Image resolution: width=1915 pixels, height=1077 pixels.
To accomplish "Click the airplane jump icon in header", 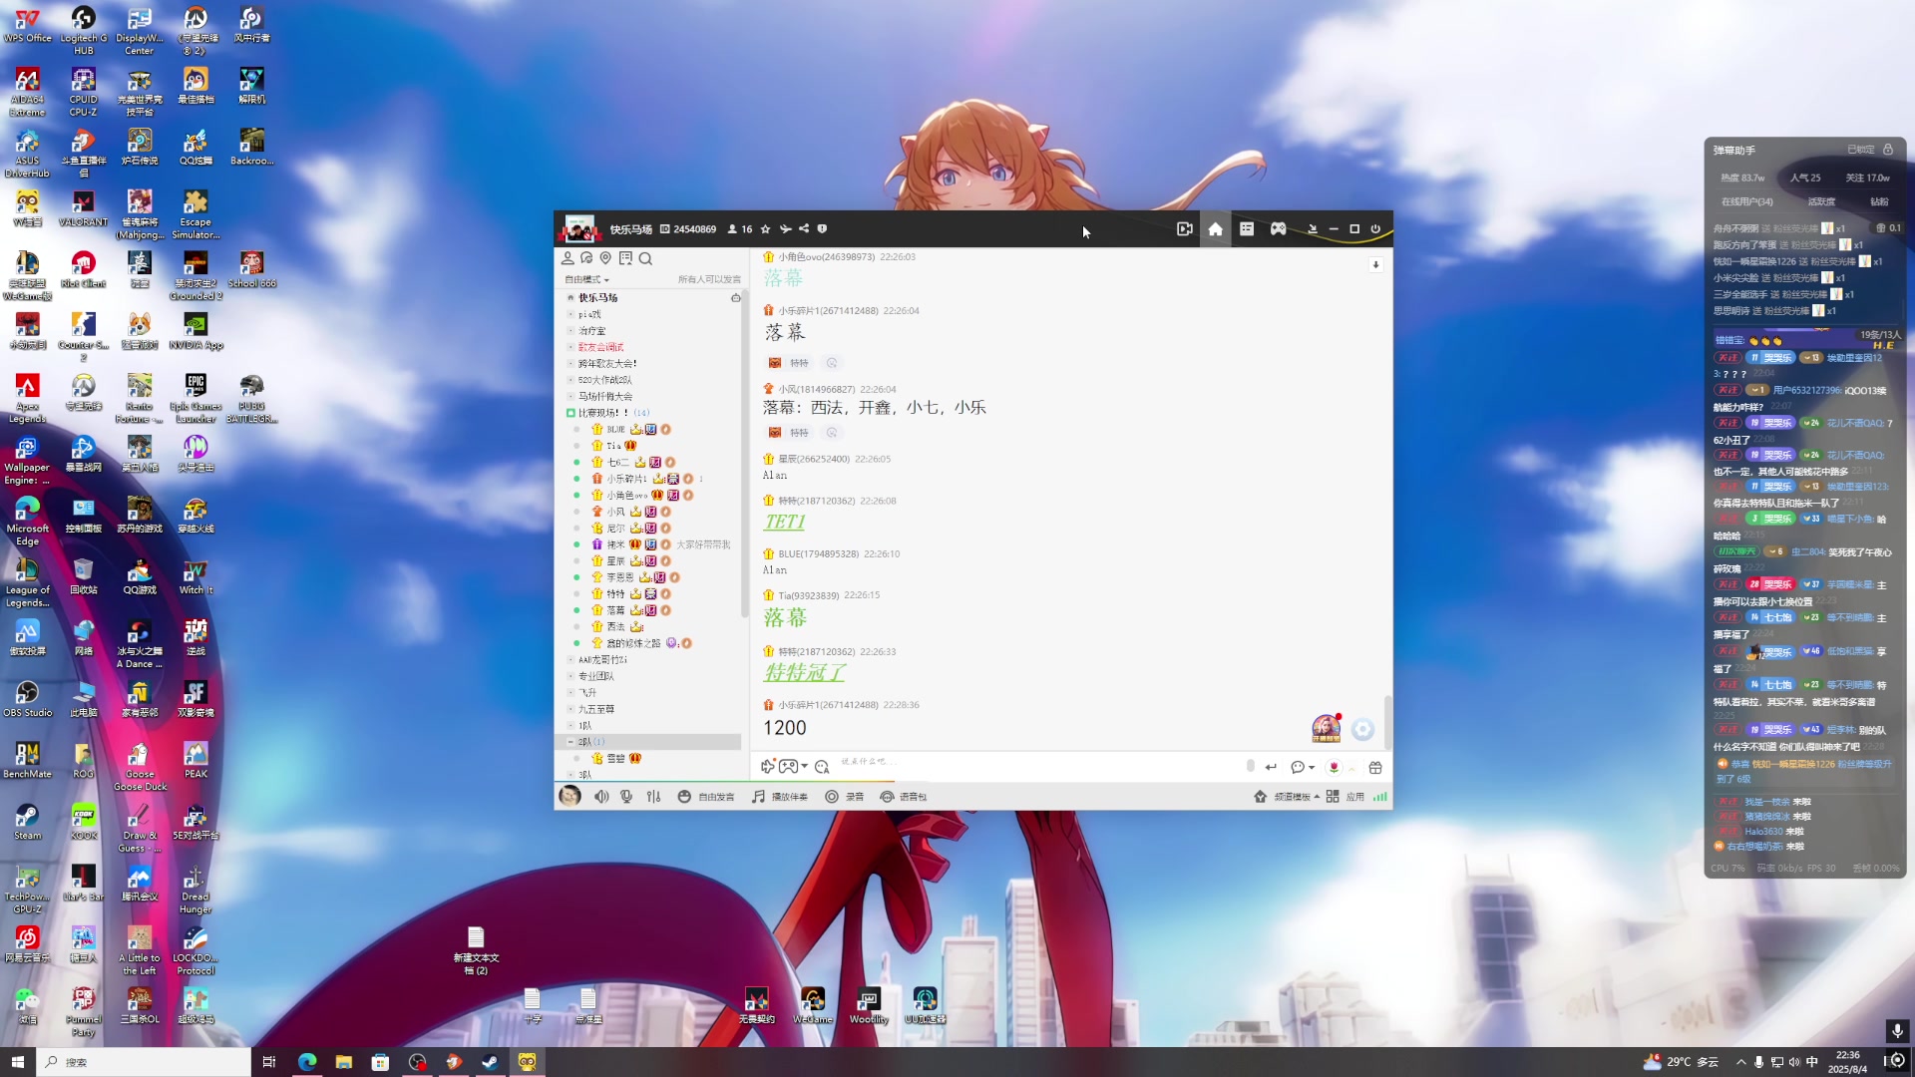I will (785, 229).
